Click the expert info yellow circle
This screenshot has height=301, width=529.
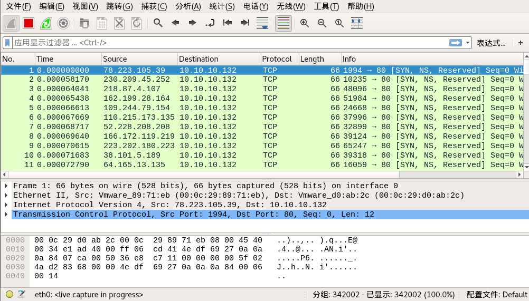[10, 294]
